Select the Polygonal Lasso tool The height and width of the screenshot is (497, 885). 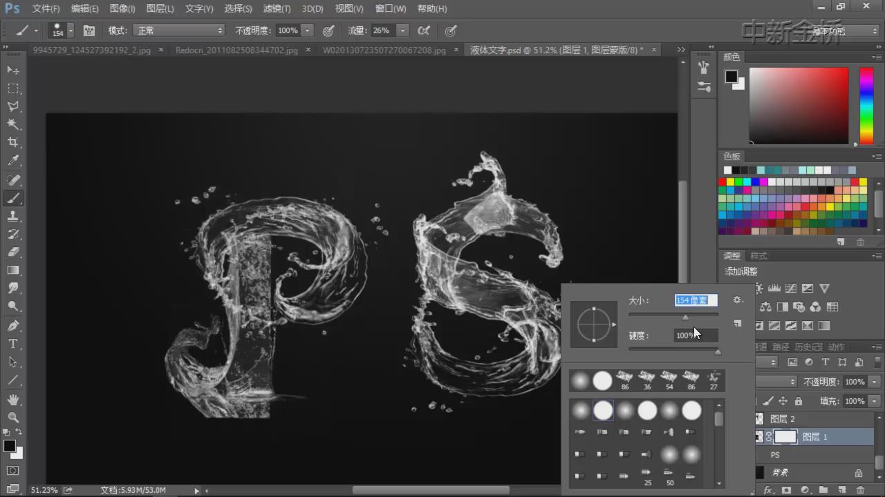[x=13, y=106]
